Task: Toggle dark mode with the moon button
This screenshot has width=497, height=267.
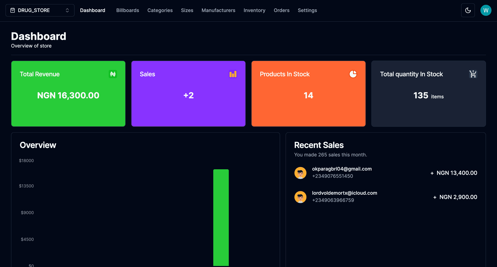Action: pos(468,10)
